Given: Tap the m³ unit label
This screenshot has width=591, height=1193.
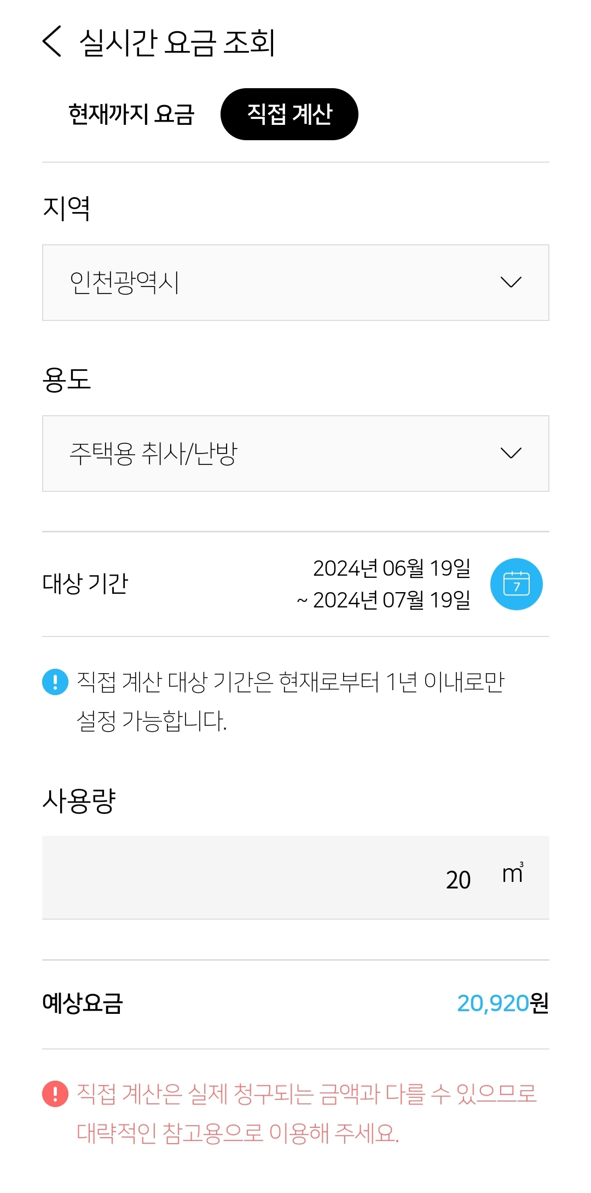Looking at the screenshot, I should point(513,873).
